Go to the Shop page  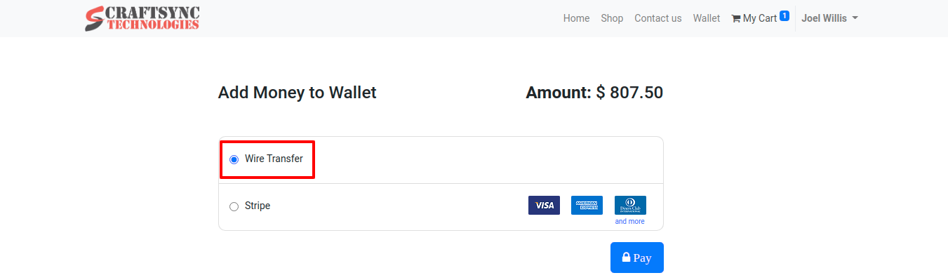612,18
